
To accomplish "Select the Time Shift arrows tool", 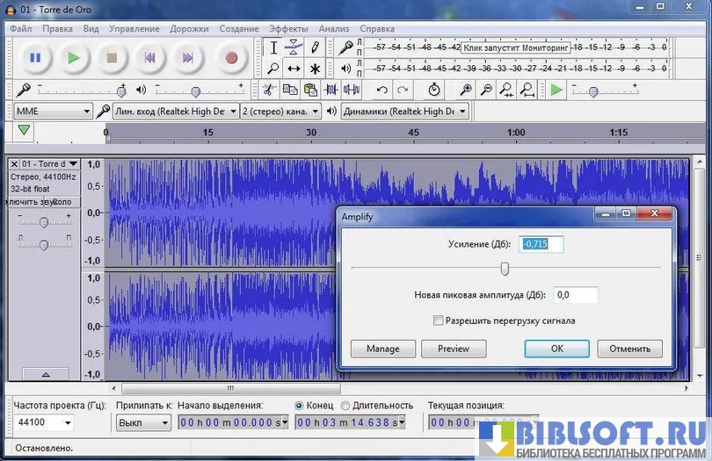I will pos(294,68).
